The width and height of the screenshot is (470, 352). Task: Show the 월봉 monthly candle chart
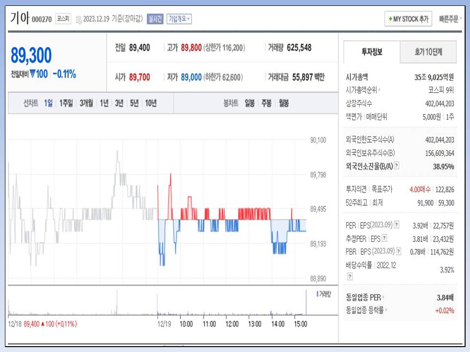pyautogui.click(x=283, y=103)
